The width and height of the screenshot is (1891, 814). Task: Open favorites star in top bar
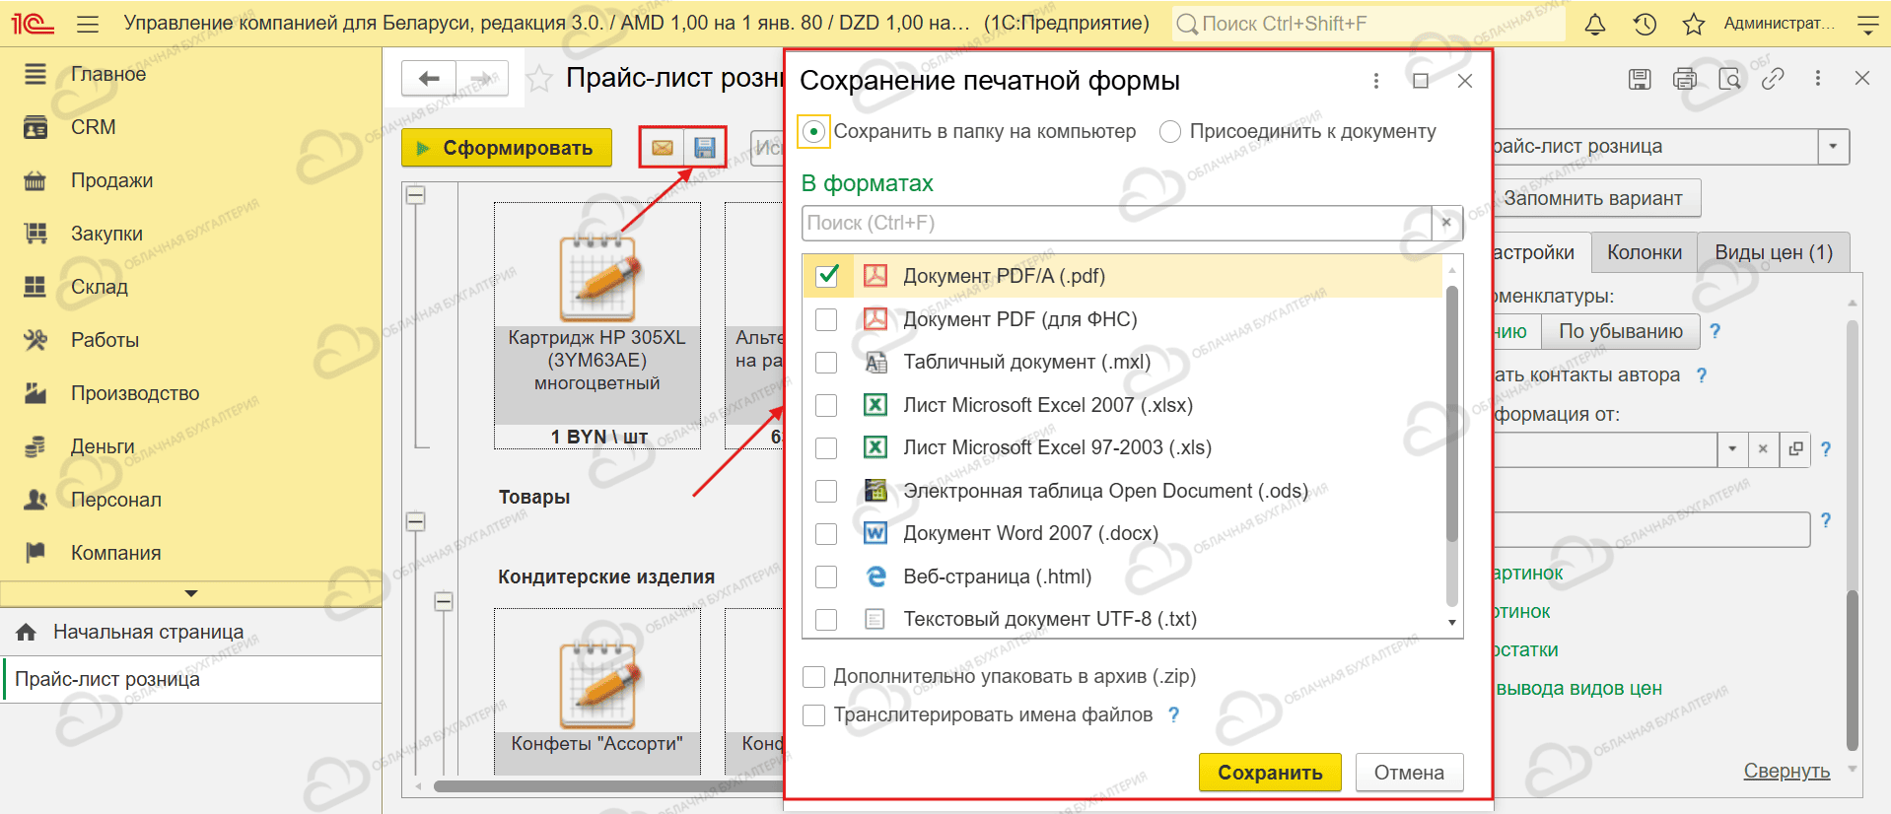[1694, 24]
